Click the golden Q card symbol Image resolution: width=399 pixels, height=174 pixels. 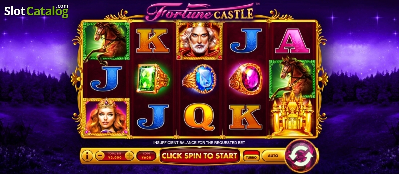pyautogui.click(x=199, y=117)
